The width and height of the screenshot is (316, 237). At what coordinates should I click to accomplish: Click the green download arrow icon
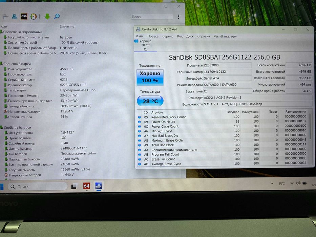(47, 16)
